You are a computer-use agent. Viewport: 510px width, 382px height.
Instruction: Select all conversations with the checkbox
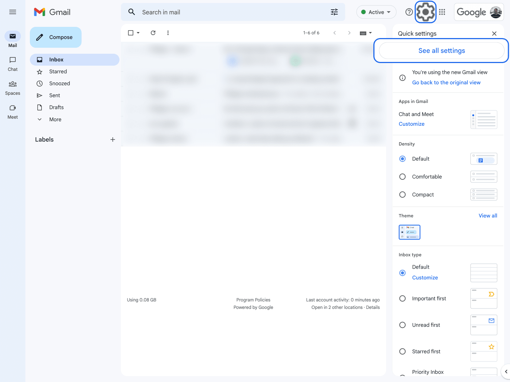point(130,33)
